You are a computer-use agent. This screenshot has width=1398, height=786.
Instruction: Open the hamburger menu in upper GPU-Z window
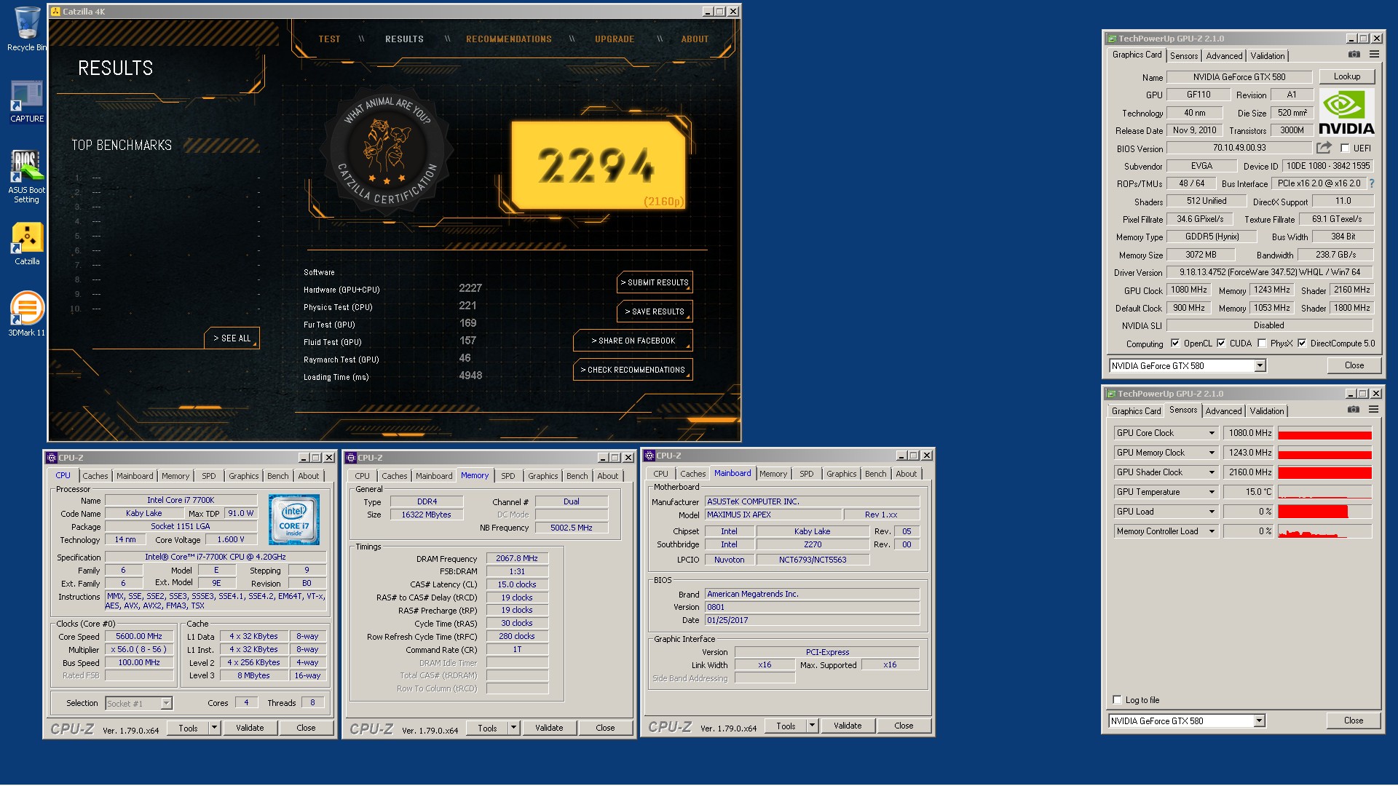(1374, 55)
